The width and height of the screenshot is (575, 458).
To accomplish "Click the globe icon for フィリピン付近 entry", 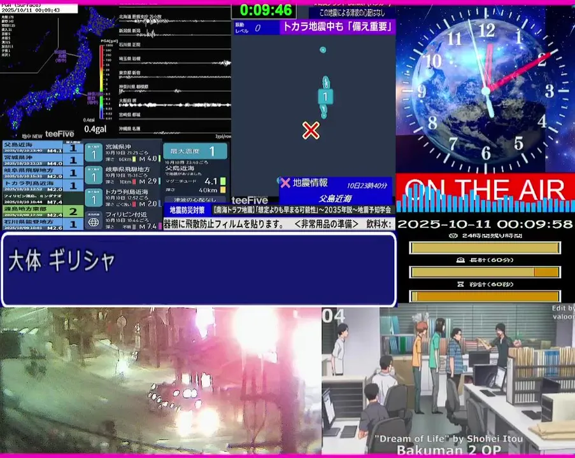I will coord(94,222).
